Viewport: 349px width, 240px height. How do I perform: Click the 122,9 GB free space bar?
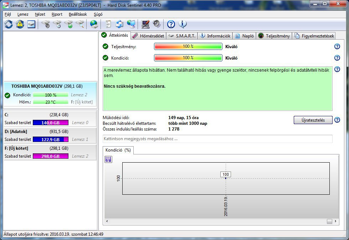pyautogui.click(x=51, y=139)
